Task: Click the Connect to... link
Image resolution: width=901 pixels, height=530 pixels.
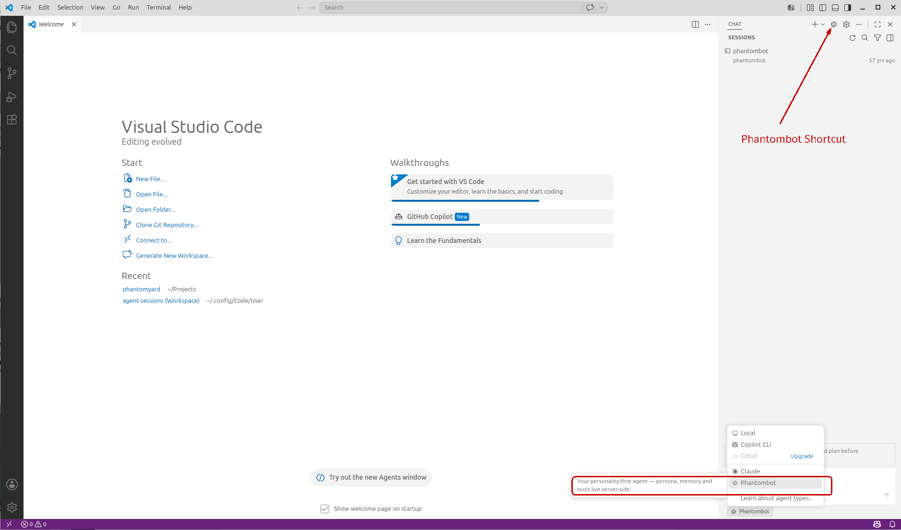Action: coord(154,240)
